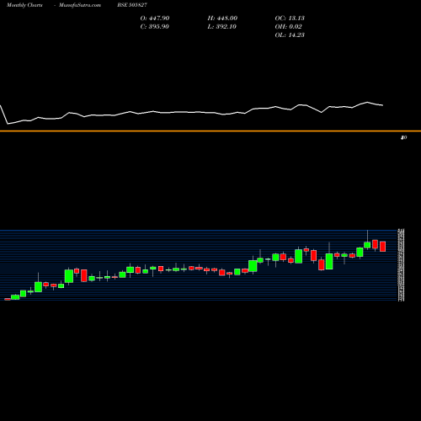Click the high value 'H: 448.00'
Screen dimensions: 421x421
click(x=222, y=19)
